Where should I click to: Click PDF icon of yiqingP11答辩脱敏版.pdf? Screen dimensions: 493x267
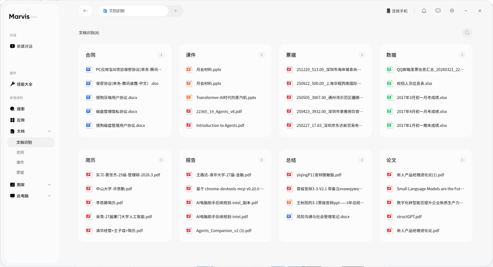[289, 175]
